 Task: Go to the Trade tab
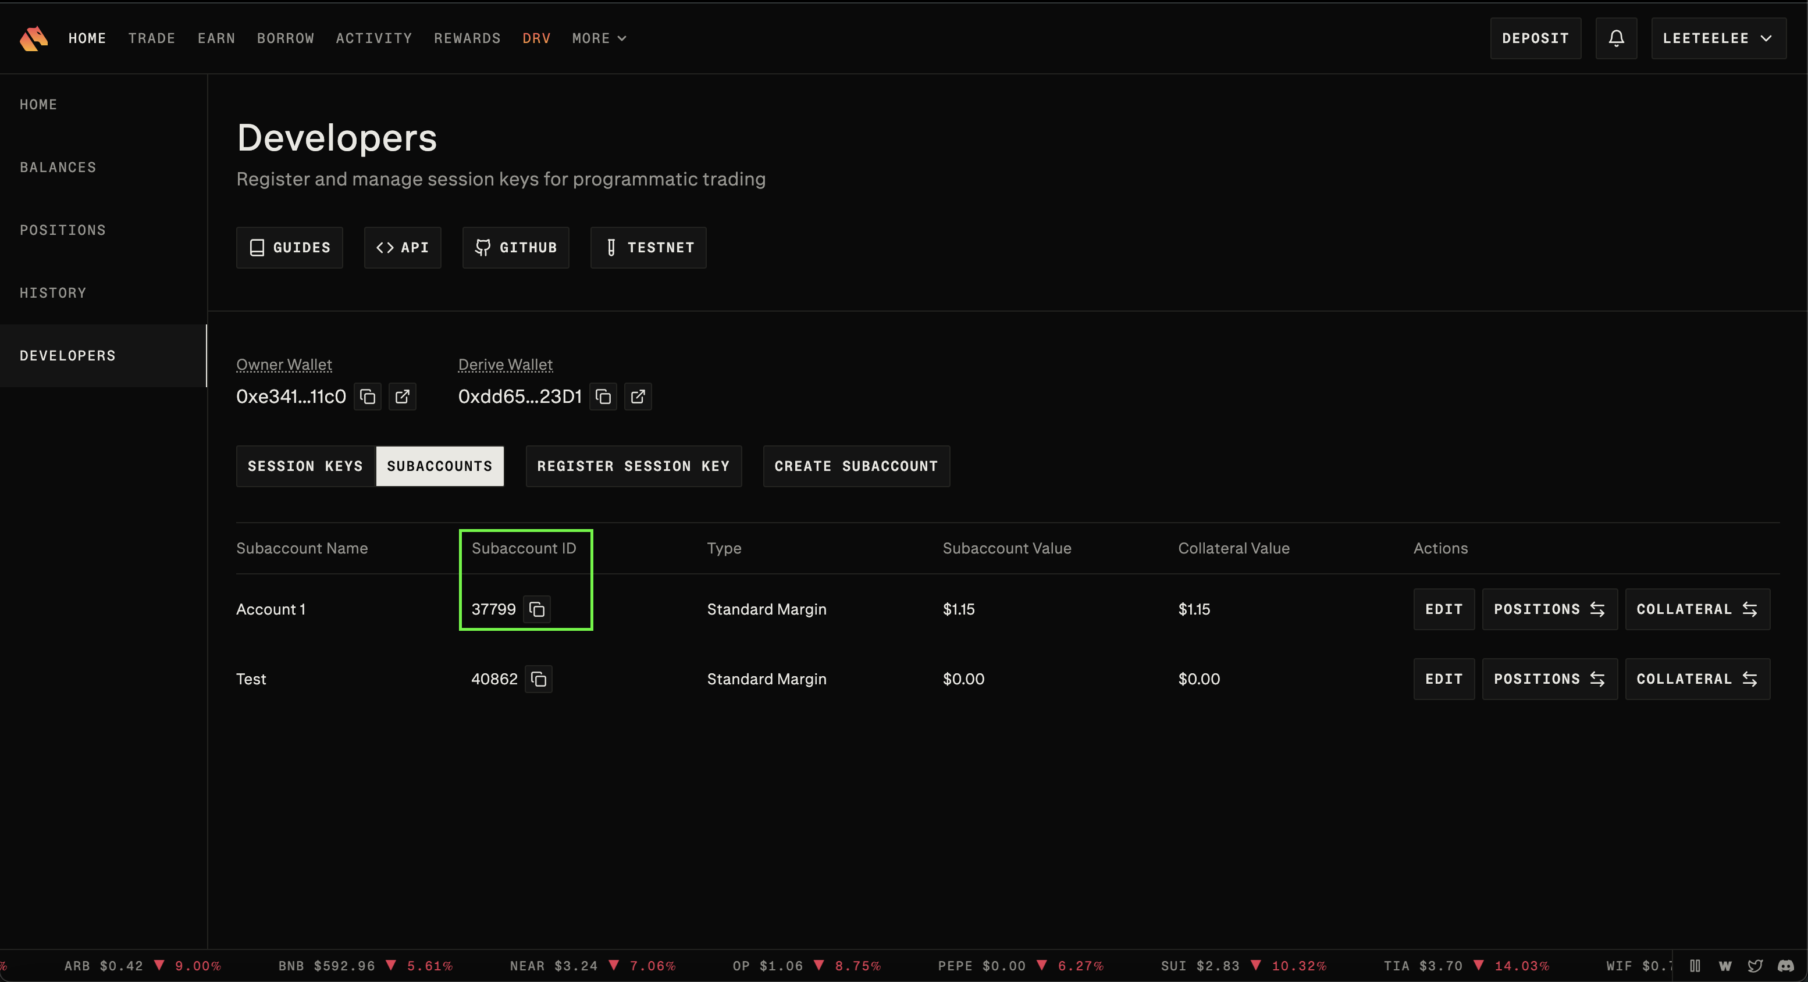coord(152,38)
